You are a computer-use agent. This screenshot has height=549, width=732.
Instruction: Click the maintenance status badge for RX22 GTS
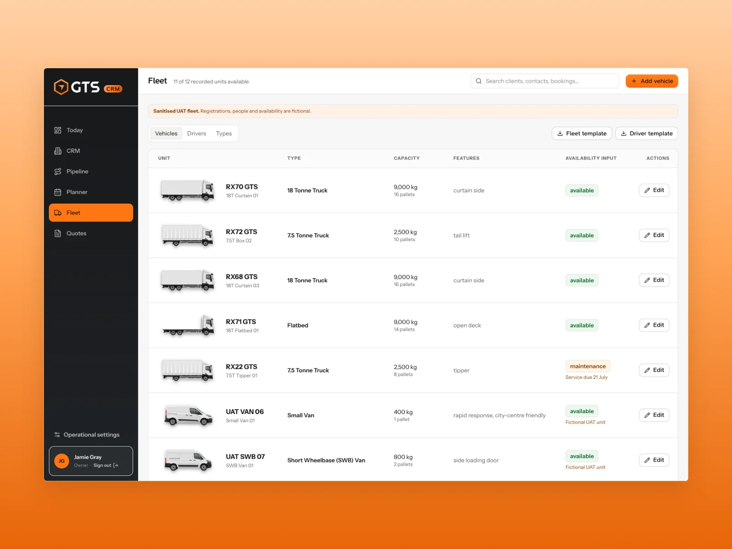[x=588, y=366]
